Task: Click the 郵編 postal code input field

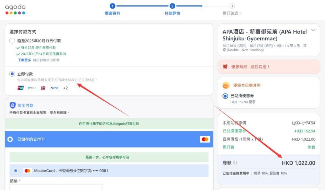Action: pyautogui.click(x=56, y=187)
